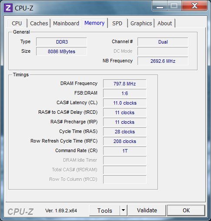Click NB Frequency value 2692.6 MHz
Screen dimensions: 211x221
(163, 61)
